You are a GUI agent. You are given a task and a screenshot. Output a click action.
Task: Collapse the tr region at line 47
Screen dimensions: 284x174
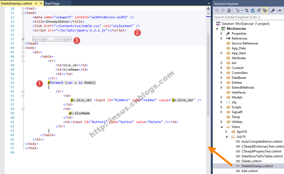click(x=23, y=61)
